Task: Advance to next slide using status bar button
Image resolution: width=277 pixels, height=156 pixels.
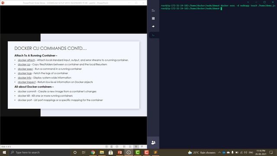Action: (117, 146)
